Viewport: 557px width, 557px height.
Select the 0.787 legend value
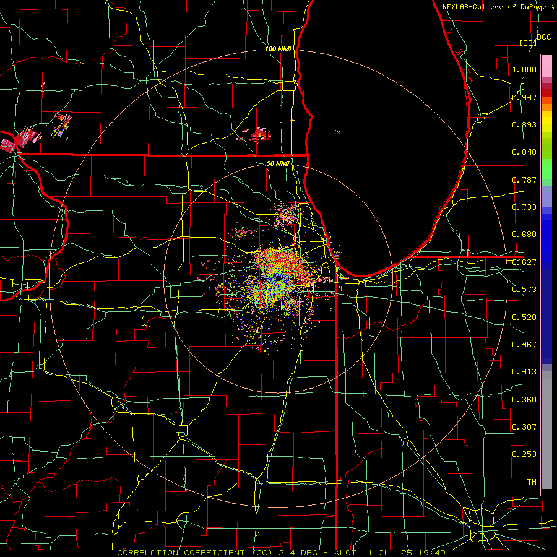click(524, 179)
